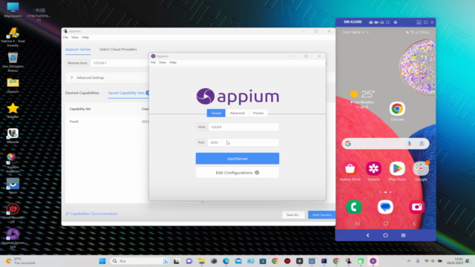Screen dimensions: 475x267
Task: Switch to the Presets tab
Action: pyautogui.click(x=258, y=113)
